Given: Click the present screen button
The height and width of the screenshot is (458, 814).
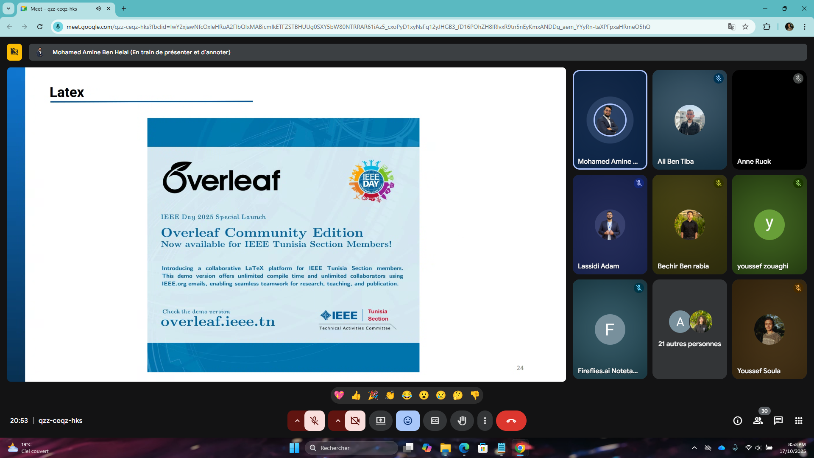Looking at the screenshot, I should [380, 421].
